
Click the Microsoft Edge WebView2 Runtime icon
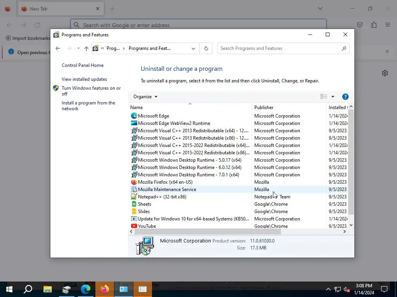(134, 123)
